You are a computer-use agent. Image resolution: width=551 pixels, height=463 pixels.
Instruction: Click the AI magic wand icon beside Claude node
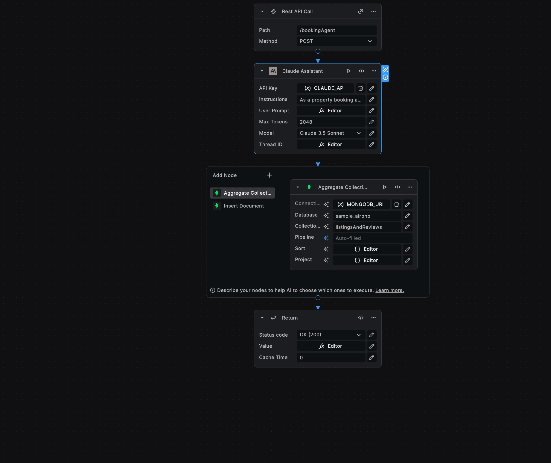tap(385, 70)
